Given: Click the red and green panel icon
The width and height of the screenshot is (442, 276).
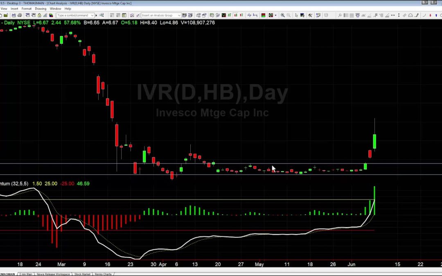Looking at the screenshot, I should coord(263,15).
